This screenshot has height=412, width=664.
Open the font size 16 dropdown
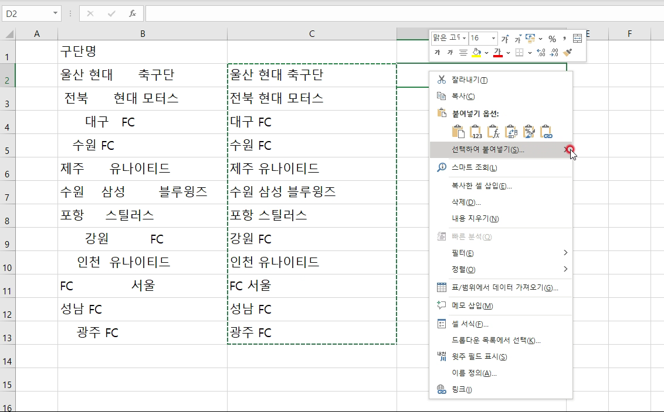coord(493,39)
